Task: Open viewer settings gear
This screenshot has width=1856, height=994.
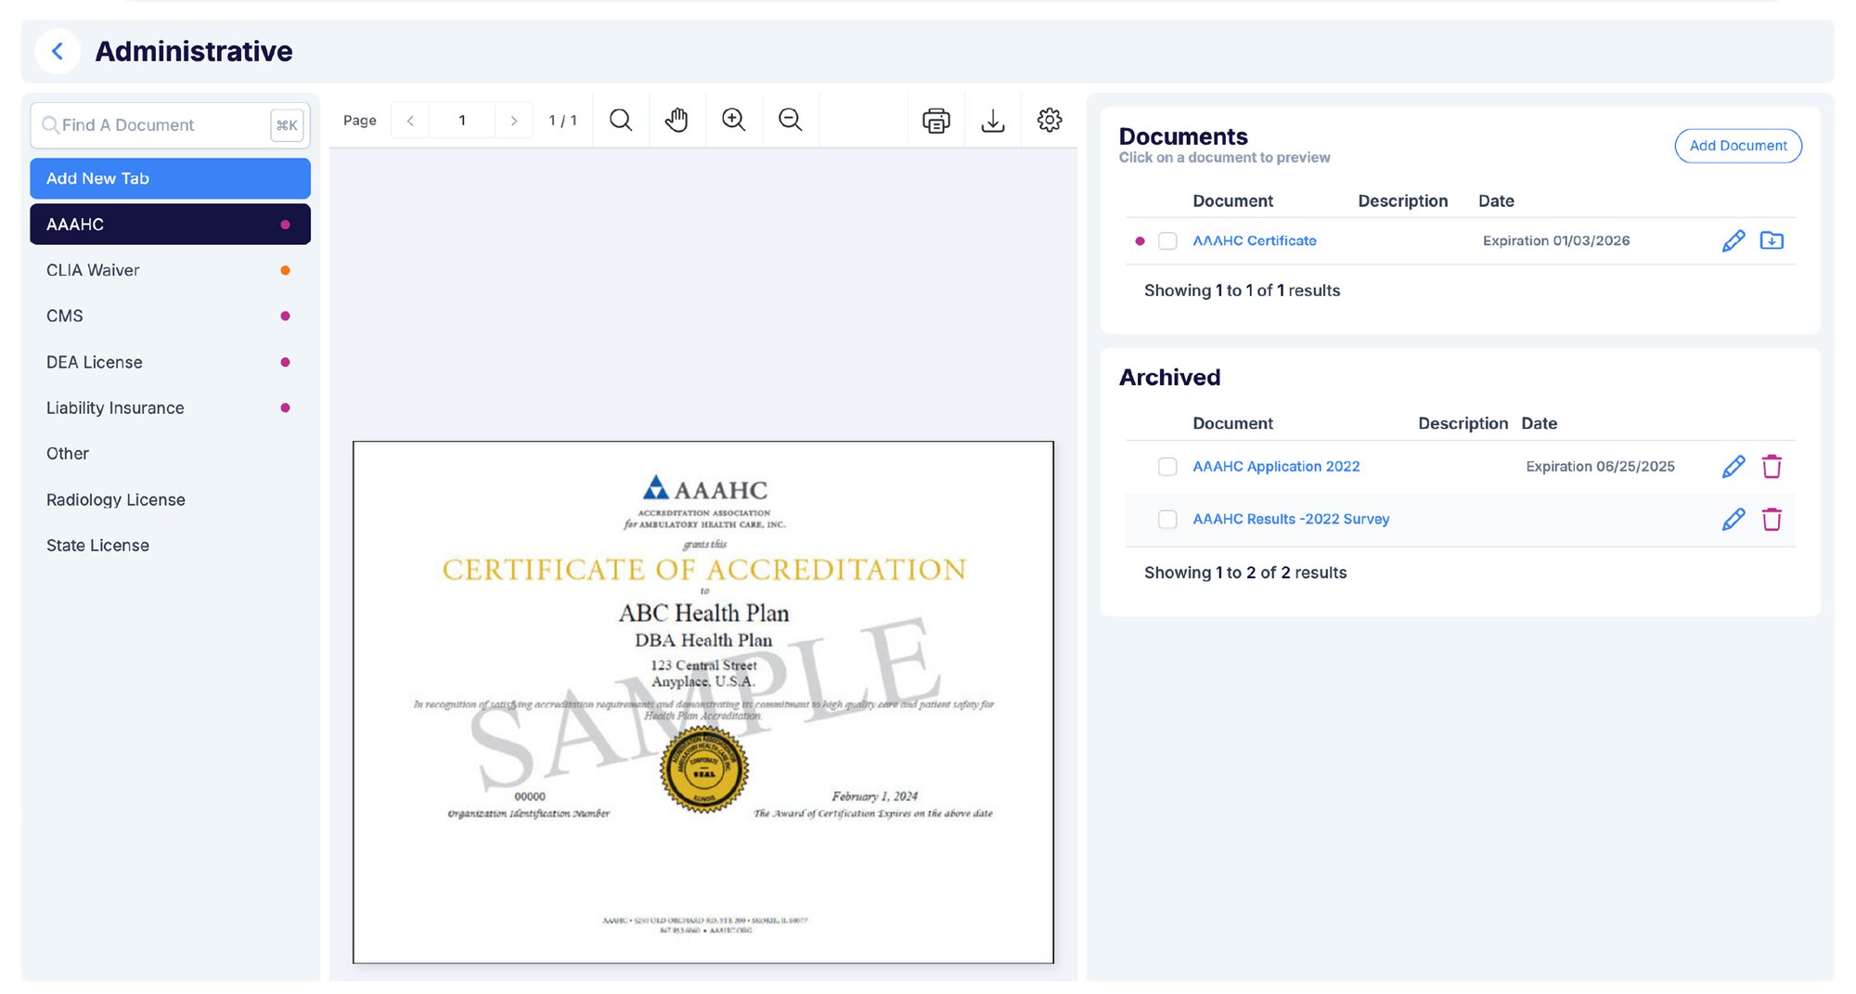Action: tap(1050, 120)
